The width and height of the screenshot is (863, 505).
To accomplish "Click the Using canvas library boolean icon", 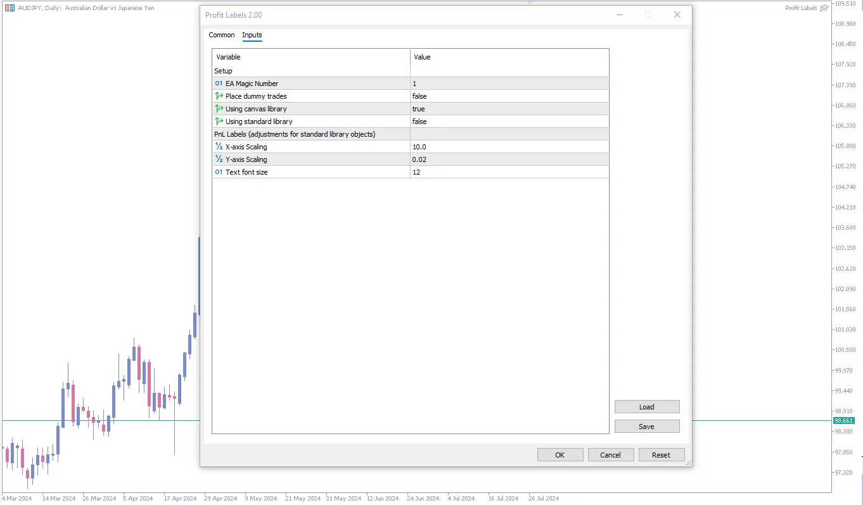I will (x=219, y=109).
